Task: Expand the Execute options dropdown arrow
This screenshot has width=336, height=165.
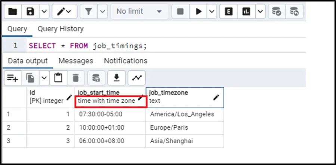Action: pyautogui.click(x=211, y=12)
